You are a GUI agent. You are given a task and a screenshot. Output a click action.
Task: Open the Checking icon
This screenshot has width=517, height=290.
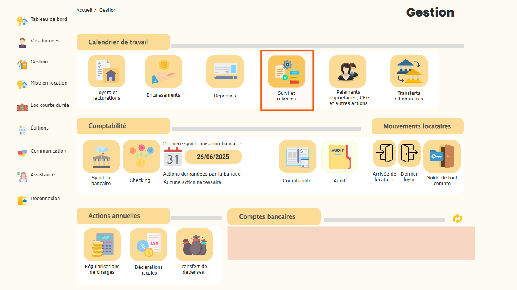tap(141, 156)
